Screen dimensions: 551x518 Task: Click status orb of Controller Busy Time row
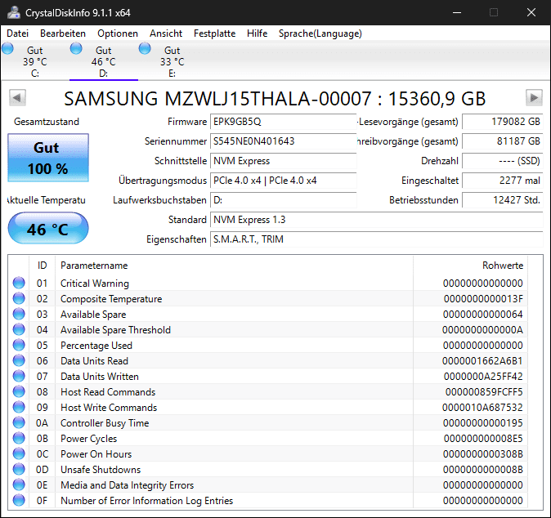coord(19,423)
